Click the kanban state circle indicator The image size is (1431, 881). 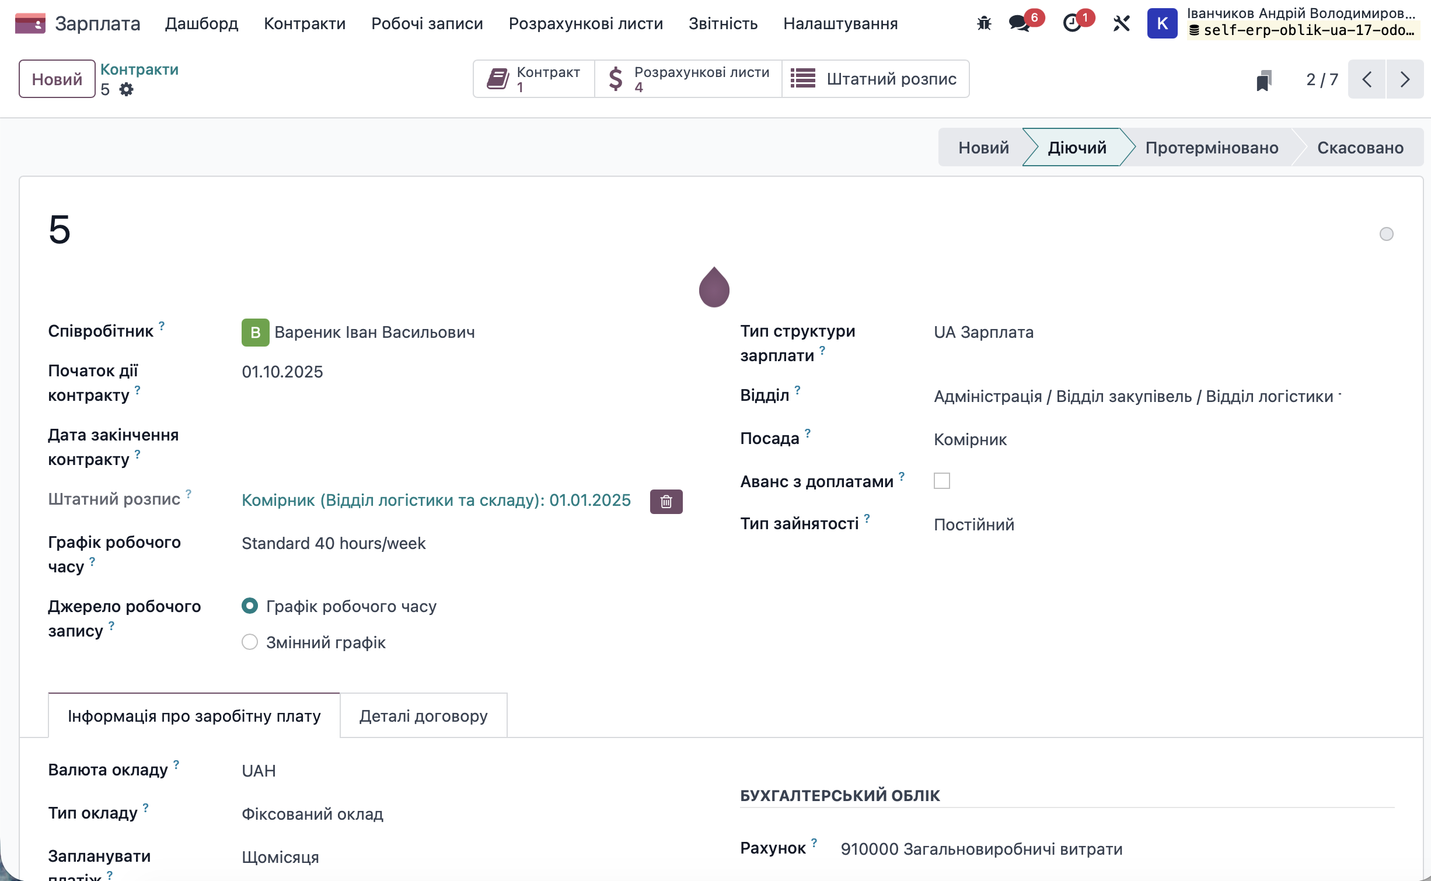[1386, 234]
